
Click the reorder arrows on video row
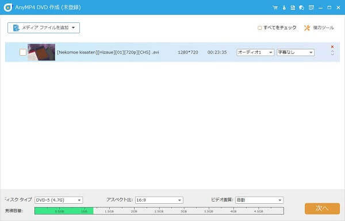(332, 53)
